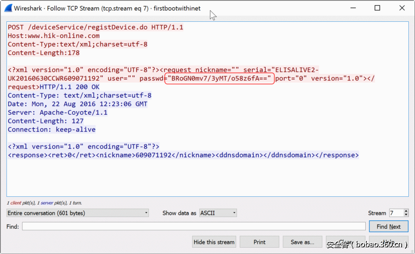Viewport: 415px width, 254px height.
Task: Maximize the Follow TCP Stream window
Action: (x=377, y=8)
